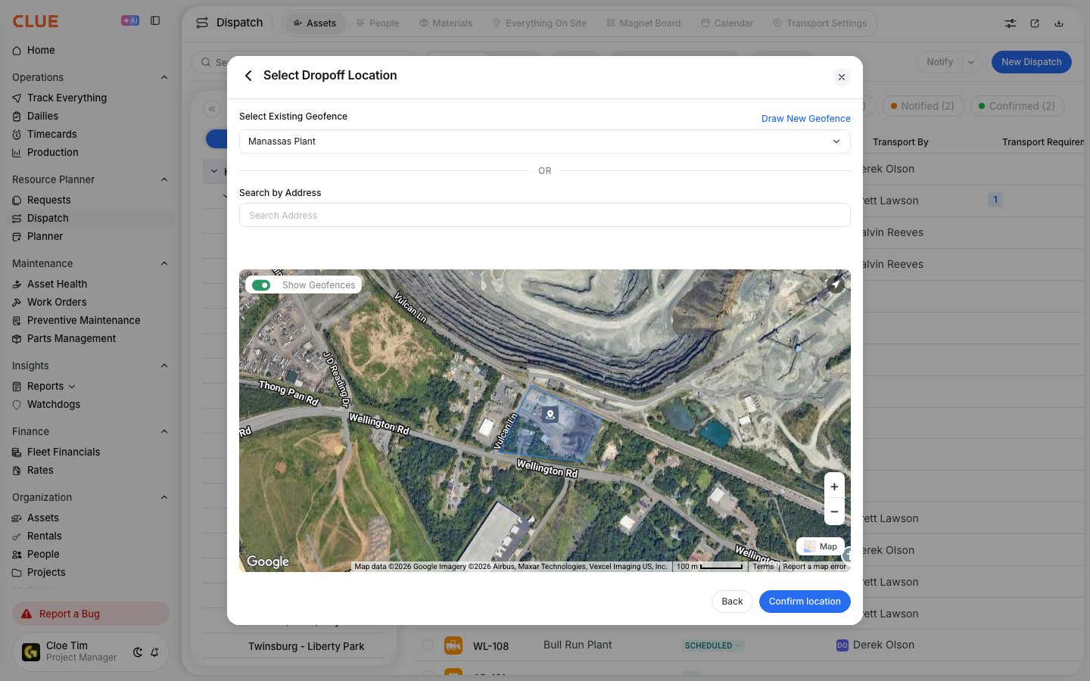Click Report a map error link

point(814,567)
